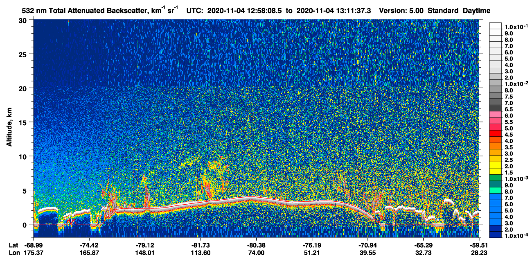Select the dark gray colorbar swatch labeled 6.5

click(x=495, y=108)
